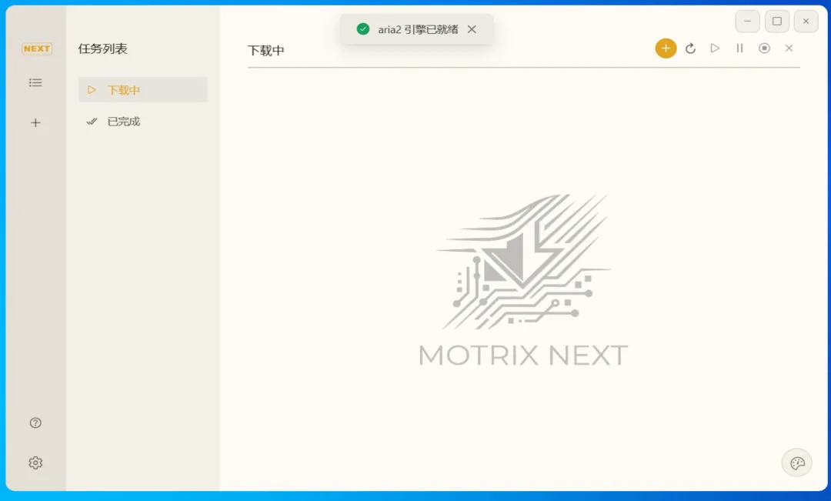This screenshot has width=831, height=501.
Task: Open the help question mark icon
Action: [x=35, y=423]
